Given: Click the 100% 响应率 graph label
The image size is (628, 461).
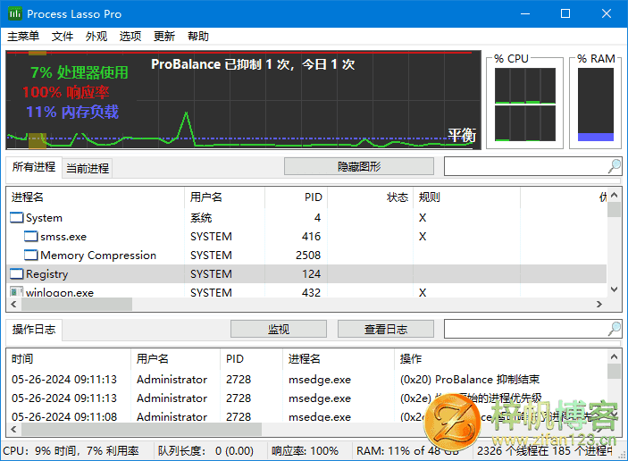Looking at the screenshot, I should click(x=66, y=92).
